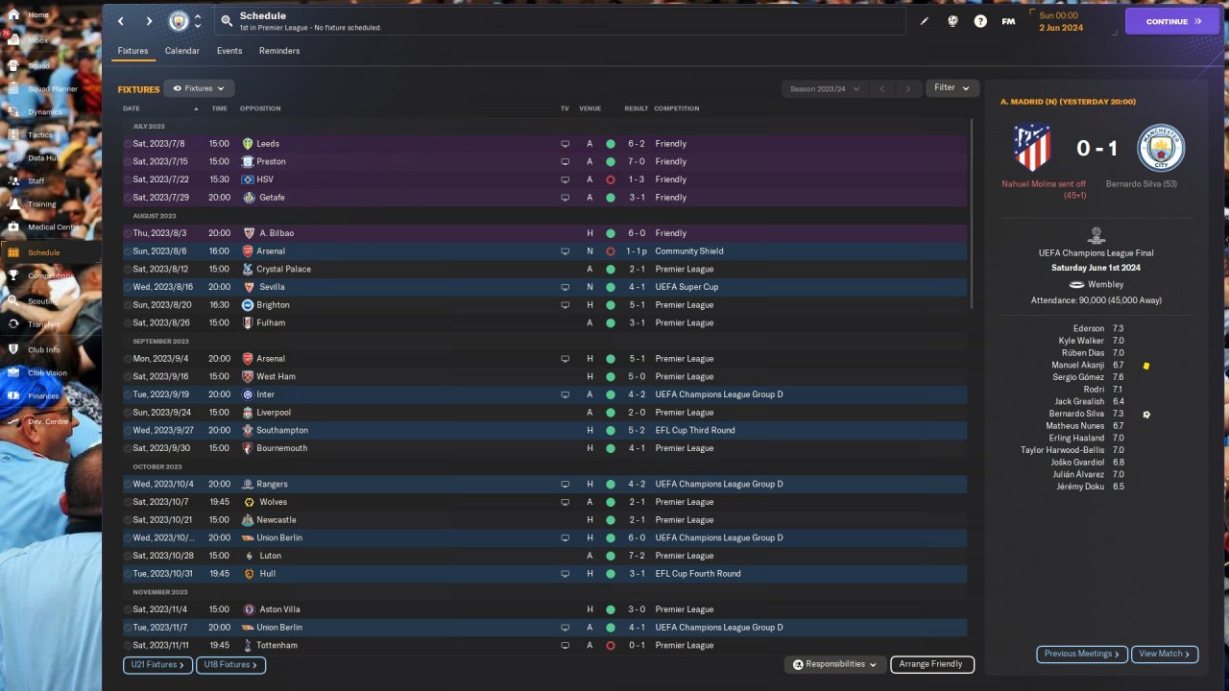
Task: Sort fixtures by the Date column arrow
Action: tap(196, 108)
